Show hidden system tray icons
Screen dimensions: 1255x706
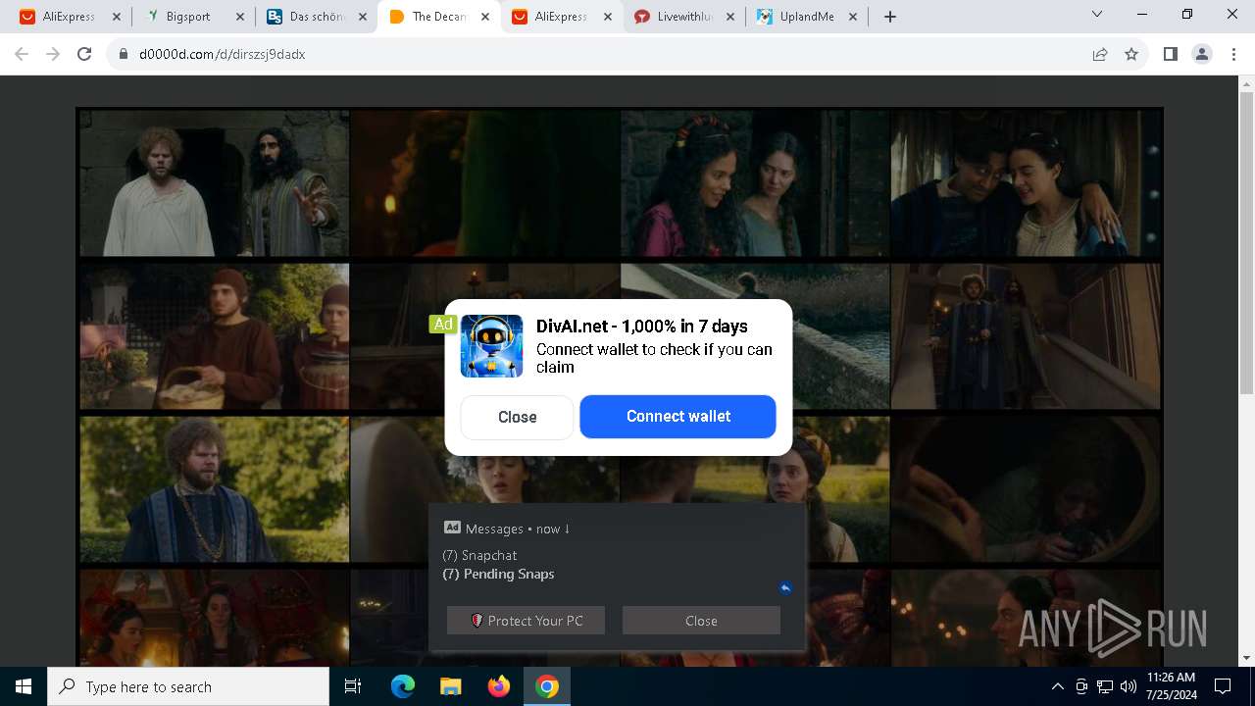point(1057,686)
